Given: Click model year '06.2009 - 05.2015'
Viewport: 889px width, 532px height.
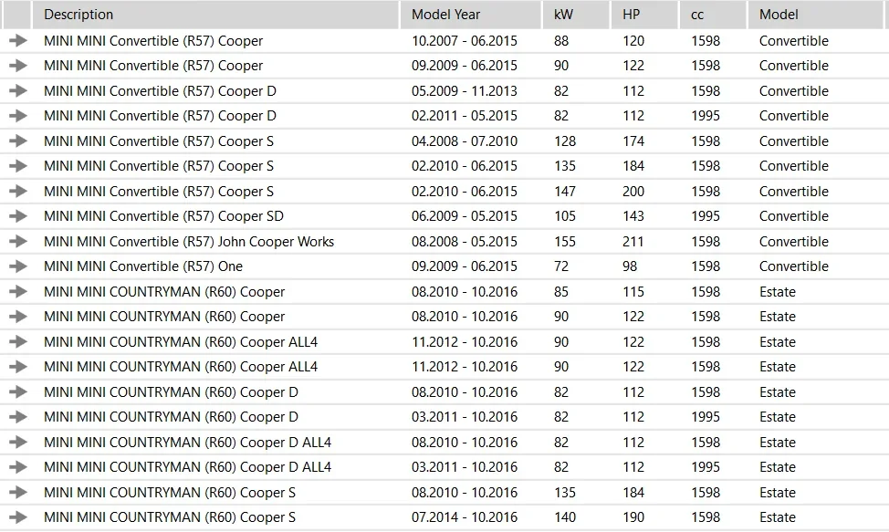Looking at the screenshot, I should pos(465,216).
